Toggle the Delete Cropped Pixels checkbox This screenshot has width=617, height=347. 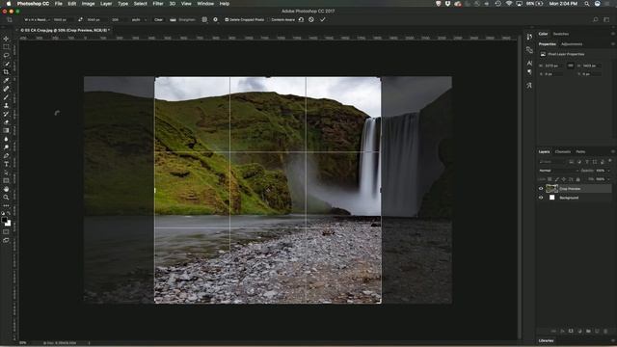pyautogui.click(x=227, y=19)
